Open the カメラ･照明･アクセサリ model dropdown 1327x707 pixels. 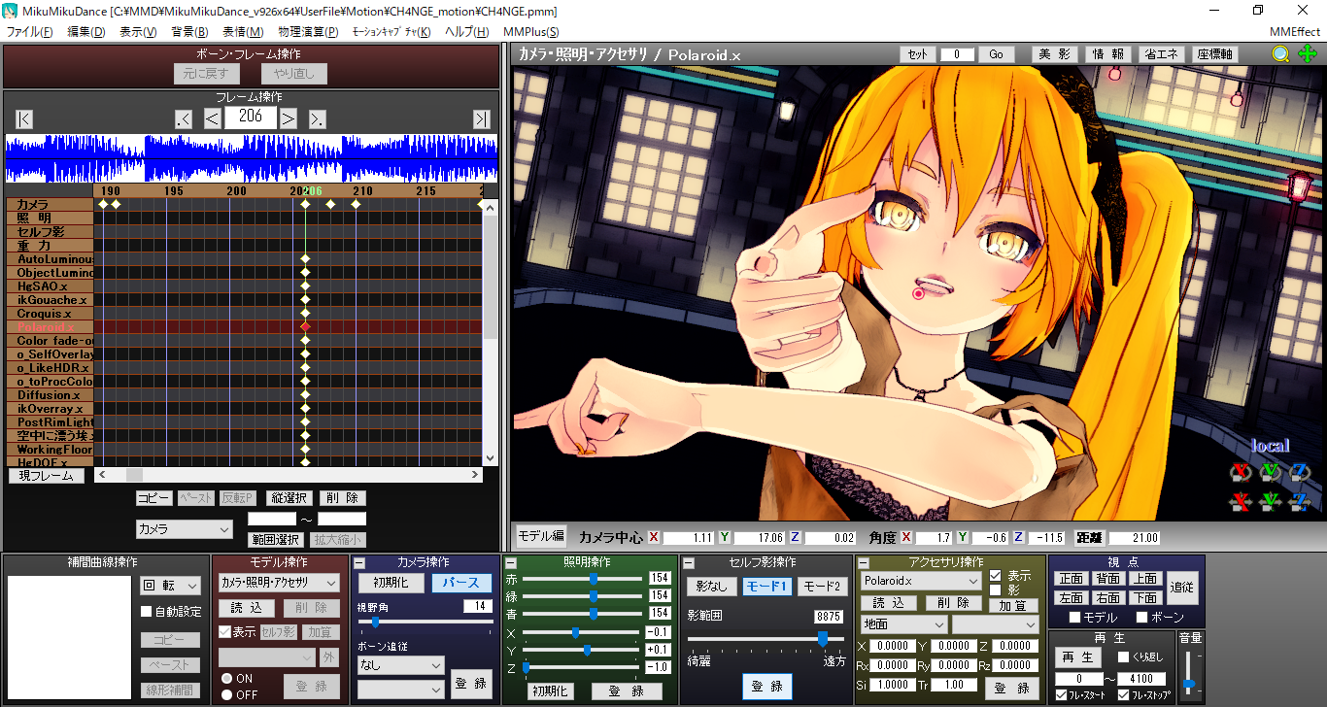(278, 583)
